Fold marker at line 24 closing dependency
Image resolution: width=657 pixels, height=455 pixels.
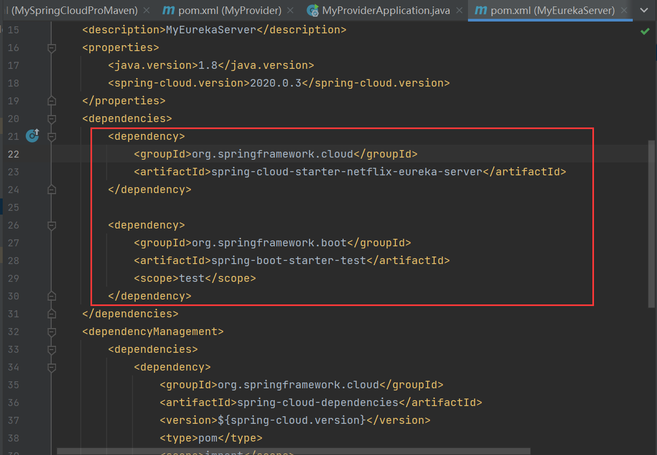point(52,190)
